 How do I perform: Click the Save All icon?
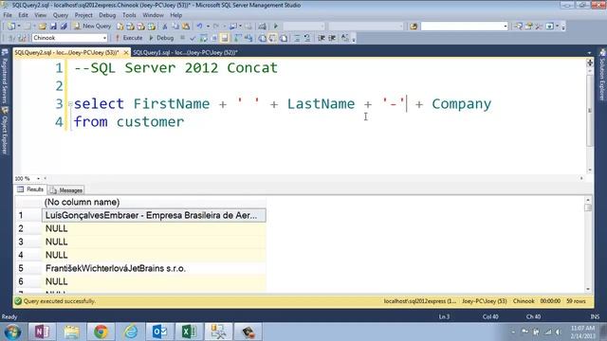pyautogui.click(x=64, y=26)
